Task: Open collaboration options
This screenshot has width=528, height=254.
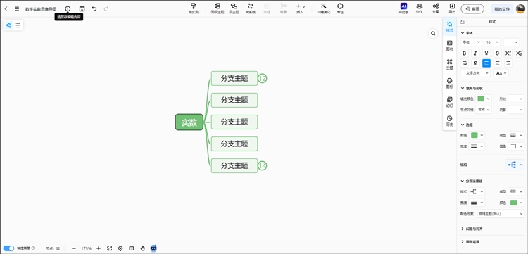Action: [x=420, y=8]
